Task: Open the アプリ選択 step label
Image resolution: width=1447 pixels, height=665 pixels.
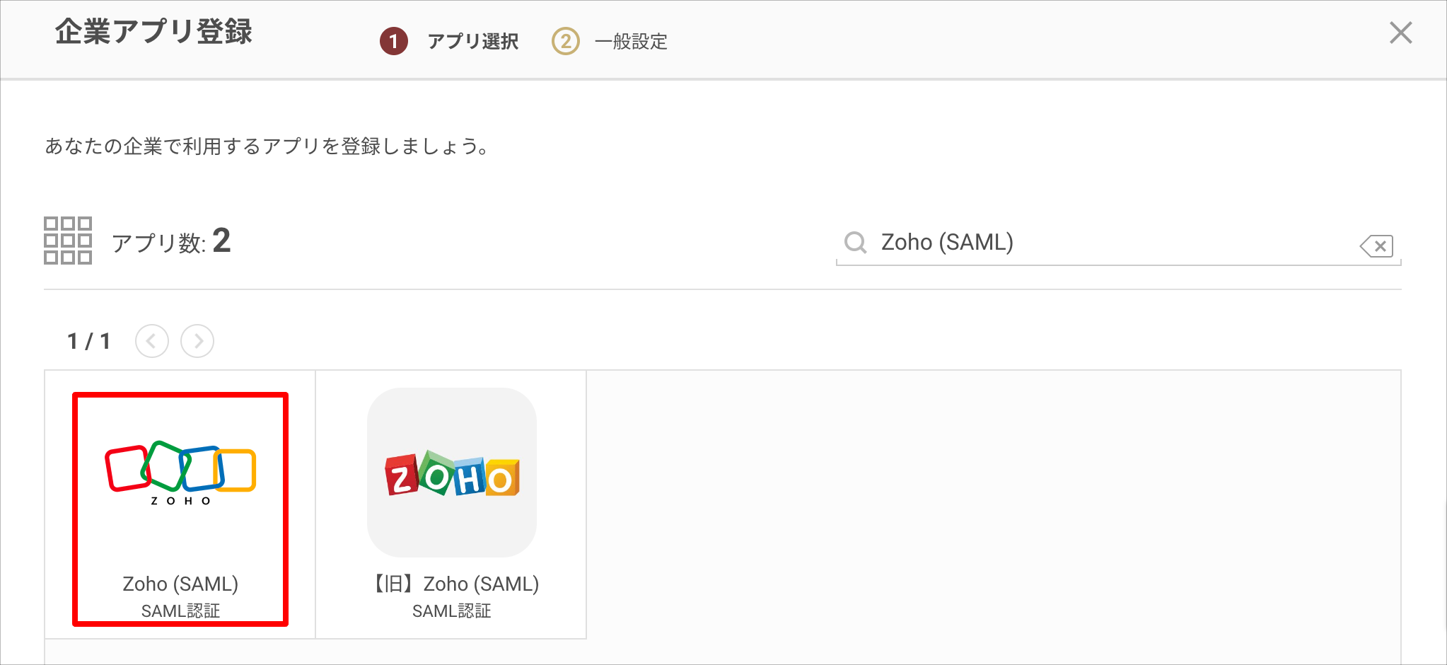Action: [x=473, y=42]
